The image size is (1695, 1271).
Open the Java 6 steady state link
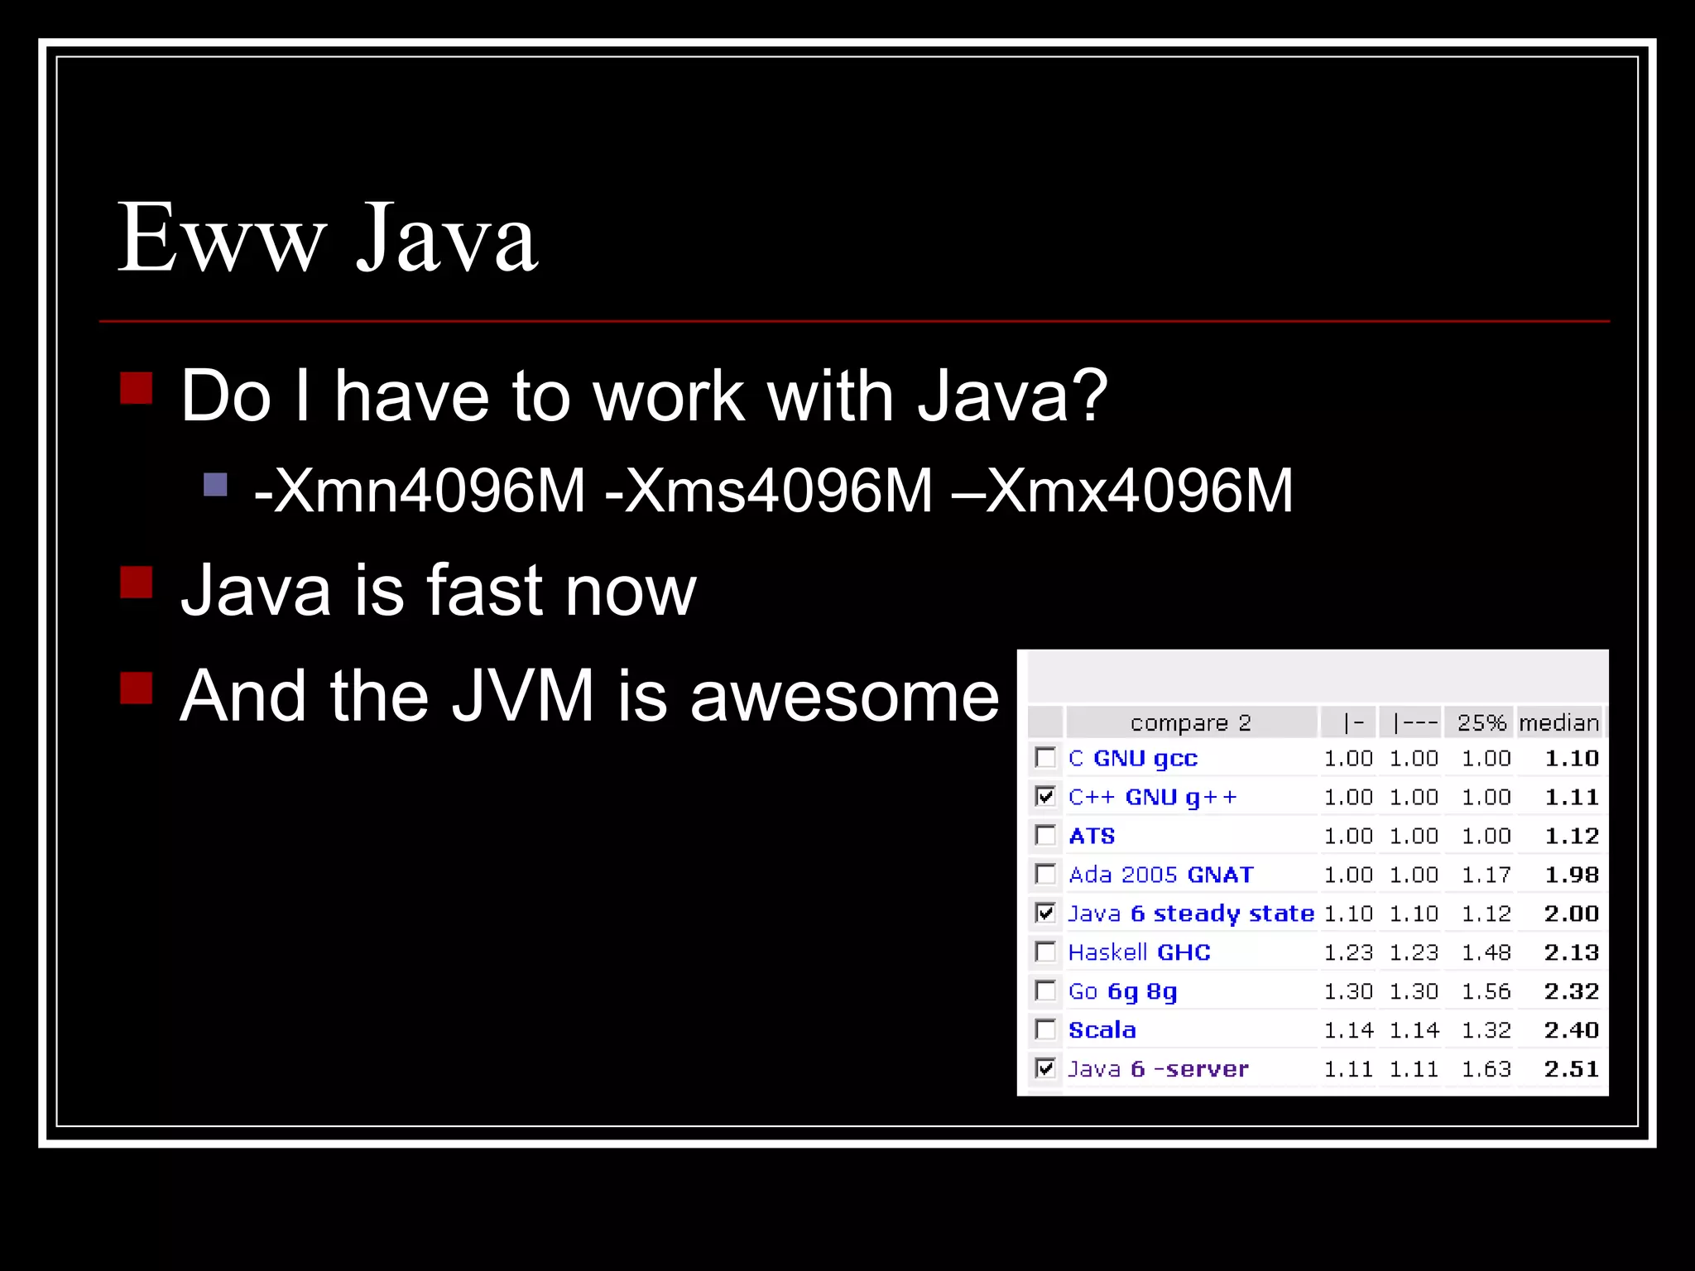tap(1191, 914)
